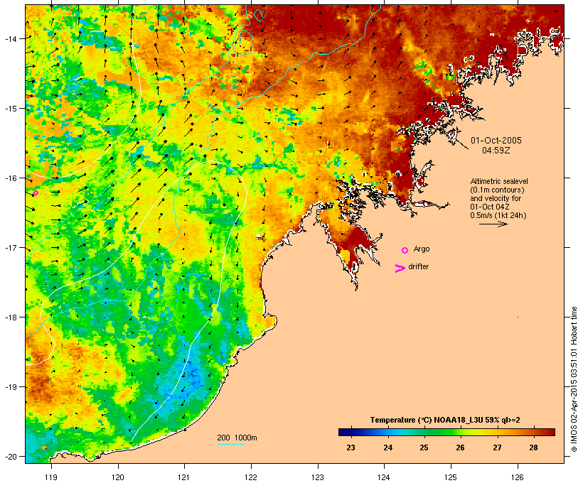Click the 'Altimetric sealevel' caption
Screen dimensions: 583x483
[499, 181]
